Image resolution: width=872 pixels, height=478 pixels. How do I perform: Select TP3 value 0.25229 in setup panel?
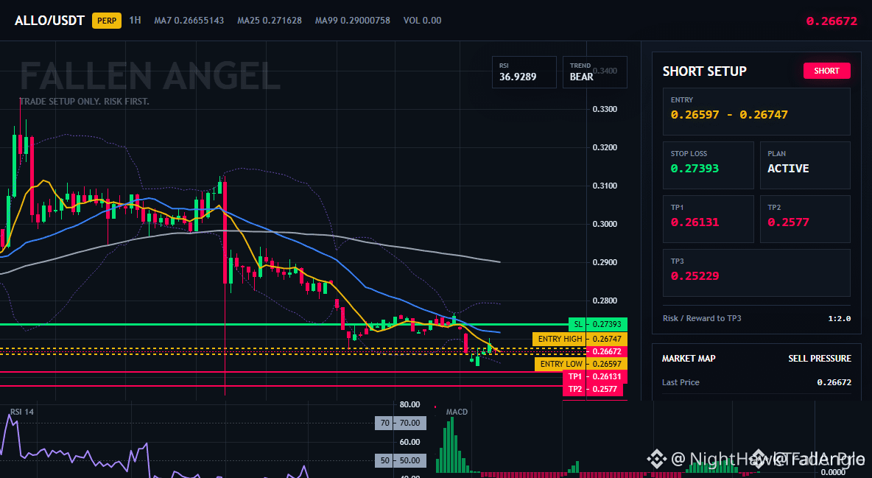point(695,276)
